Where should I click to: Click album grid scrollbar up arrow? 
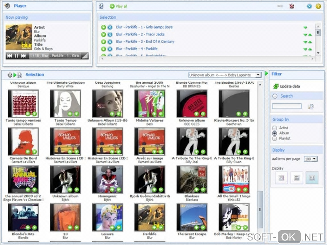260,85
